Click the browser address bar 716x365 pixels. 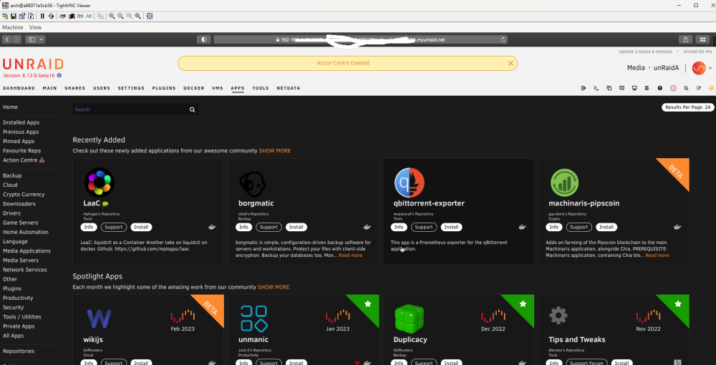click(361, 39)
